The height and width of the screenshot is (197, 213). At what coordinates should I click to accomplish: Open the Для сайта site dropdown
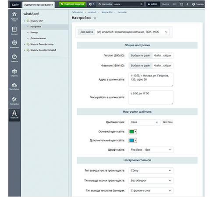click(x=132, y=32)
